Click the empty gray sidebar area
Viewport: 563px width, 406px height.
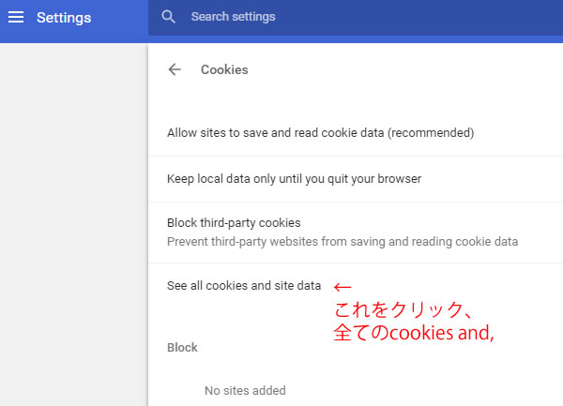(73, 224)
